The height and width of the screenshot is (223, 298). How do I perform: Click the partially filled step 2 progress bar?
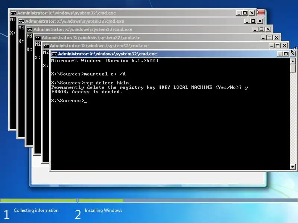188,200
